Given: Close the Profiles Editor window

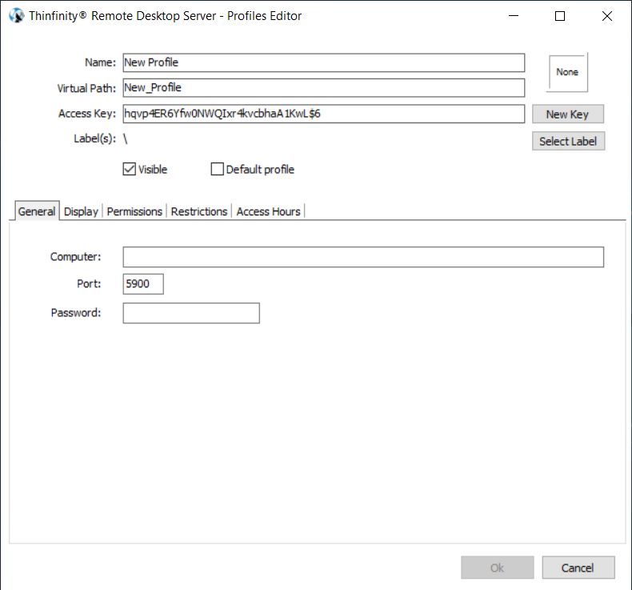Looking at the screenshot, I should click(x=607, y=16).
